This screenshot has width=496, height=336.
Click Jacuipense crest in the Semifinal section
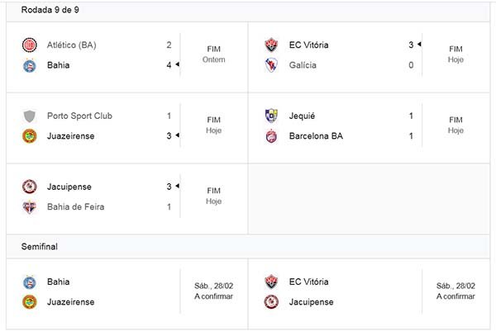click(x=271, y=302)
